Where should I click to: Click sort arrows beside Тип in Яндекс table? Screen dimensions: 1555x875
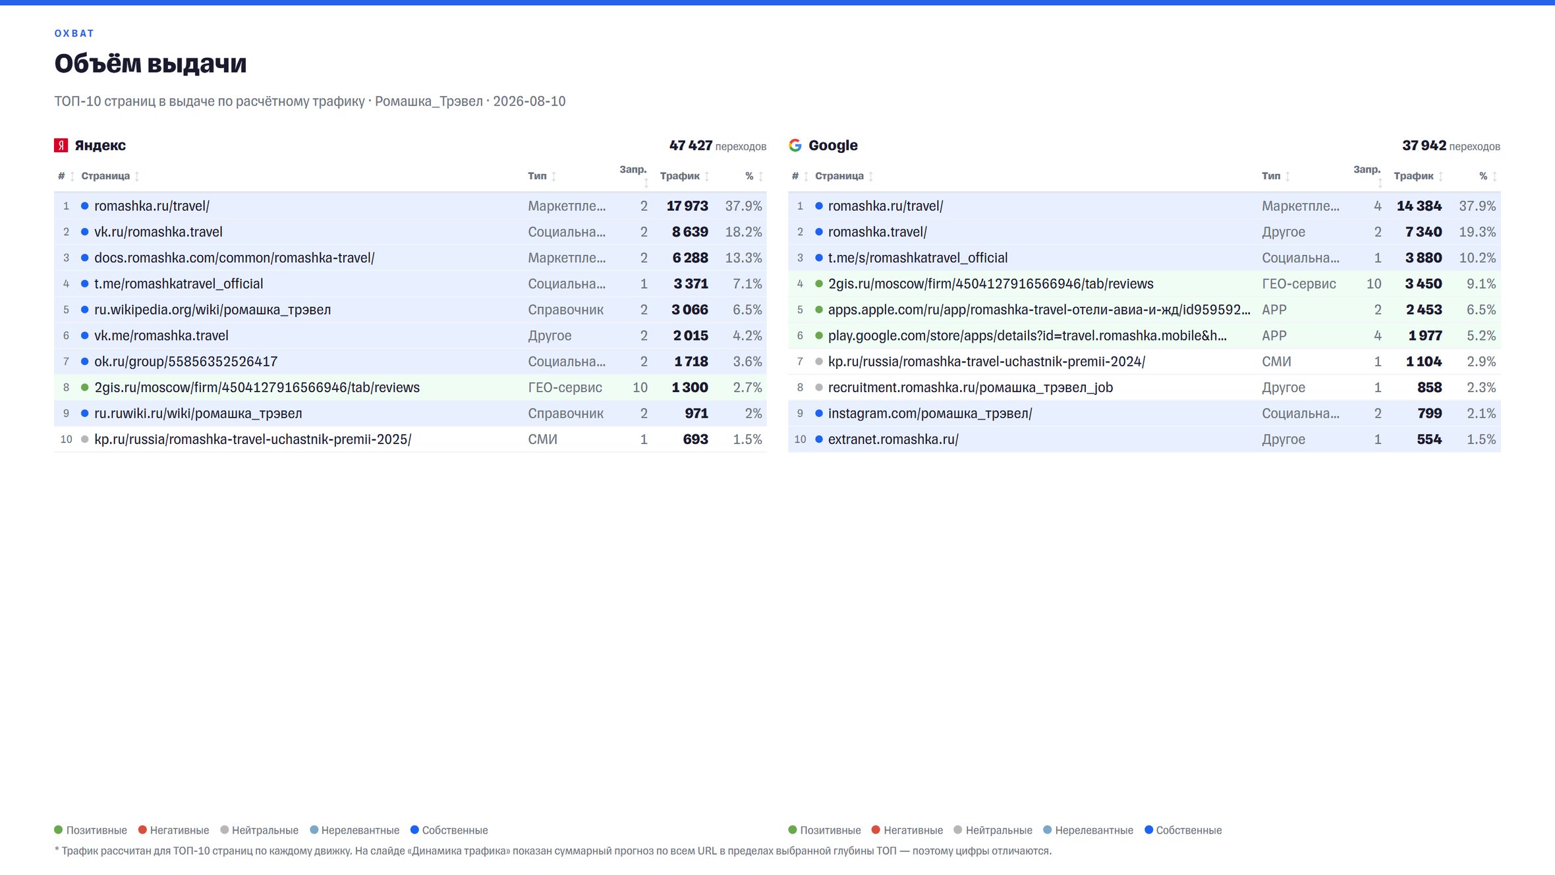[554, 177]
